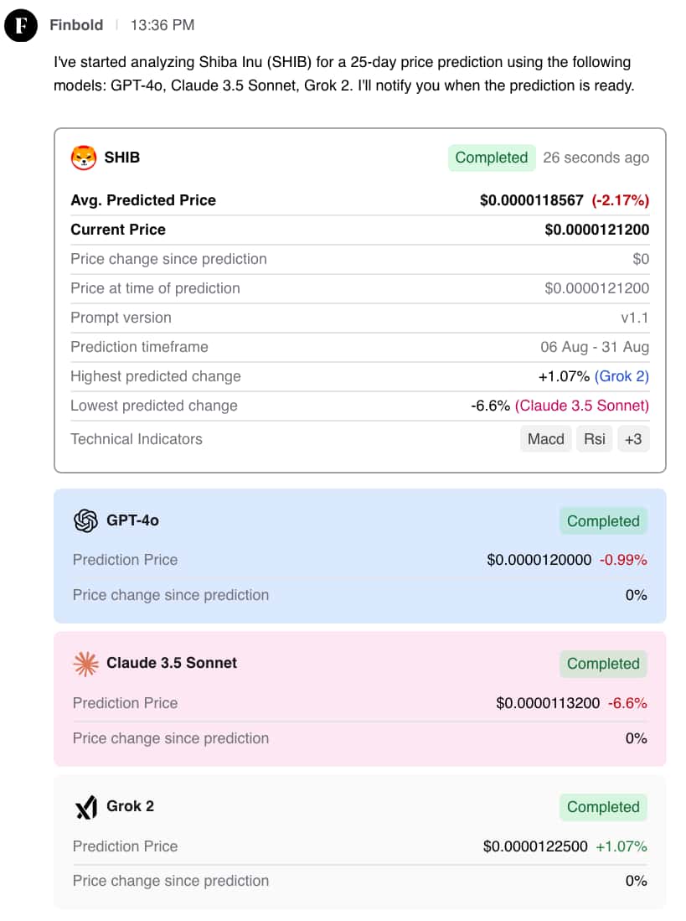This screenshot has width=686, height=921.
Task: Click the 26 seconds ago timestamp
Action: pos(596,158)
